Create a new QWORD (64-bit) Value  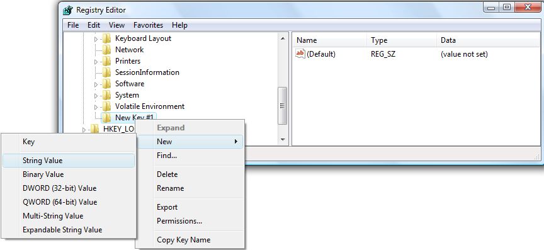click(69, 202)
